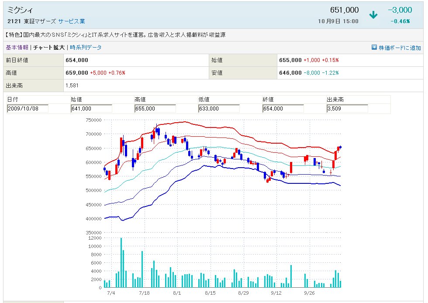
Task: Open the 時系列データ tab
Action: [86, 48]
